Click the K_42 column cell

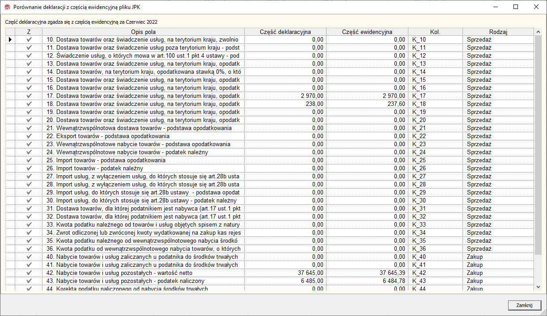click(435, 273)
